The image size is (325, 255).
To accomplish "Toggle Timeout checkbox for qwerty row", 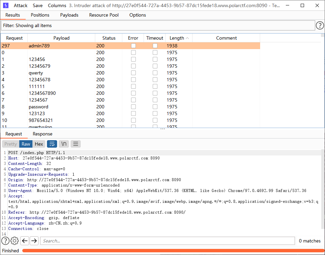I will [x=155, y=73].
